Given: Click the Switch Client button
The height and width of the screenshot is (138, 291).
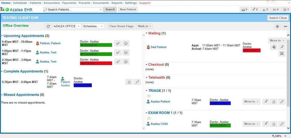Looking at the screenshot, I should pyautogui.click(x=278, y=18).
